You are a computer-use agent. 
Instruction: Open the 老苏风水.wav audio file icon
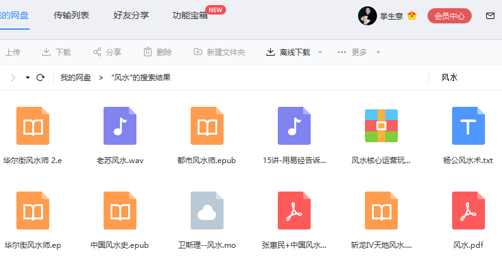(x=120, y=126)
